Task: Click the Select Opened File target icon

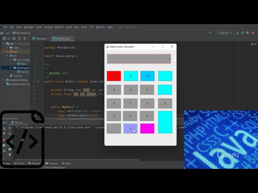Action: tap(14, 39)
